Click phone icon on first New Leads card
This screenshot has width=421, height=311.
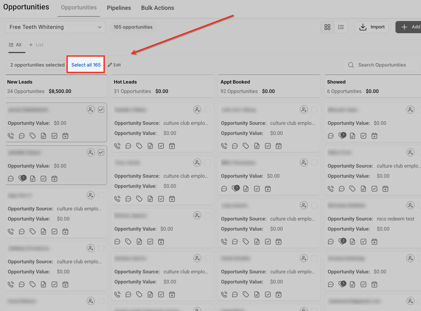[11, 136]
